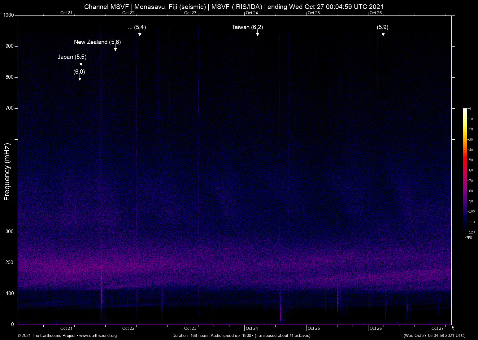Click the Oct 22 label on top axis
This screenshot has height=340, width=478.
[128, 13]
